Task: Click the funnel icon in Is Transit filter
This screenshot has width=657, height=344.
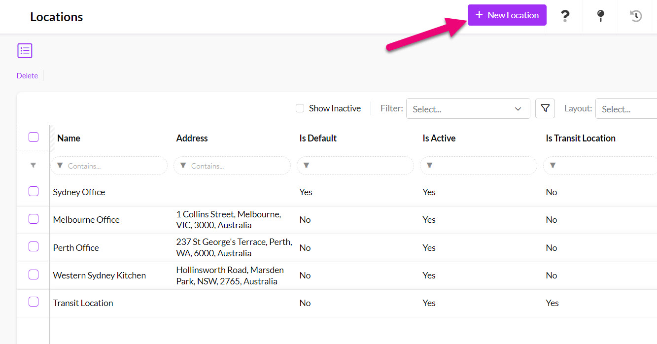Action: [553, 166]
